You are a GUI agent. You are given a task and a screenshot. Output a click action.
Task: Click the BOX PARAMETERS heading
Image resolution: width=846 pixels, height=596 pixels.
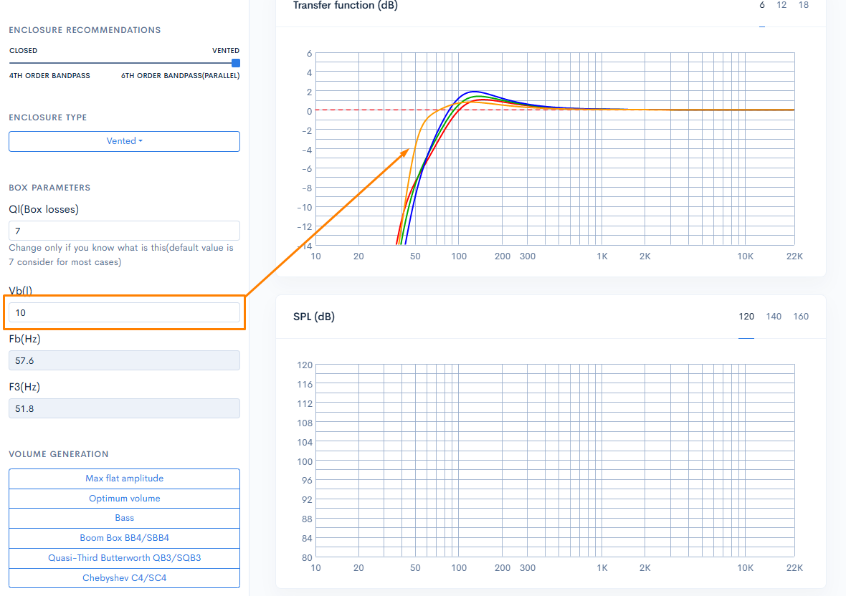(x=49, y=188)
